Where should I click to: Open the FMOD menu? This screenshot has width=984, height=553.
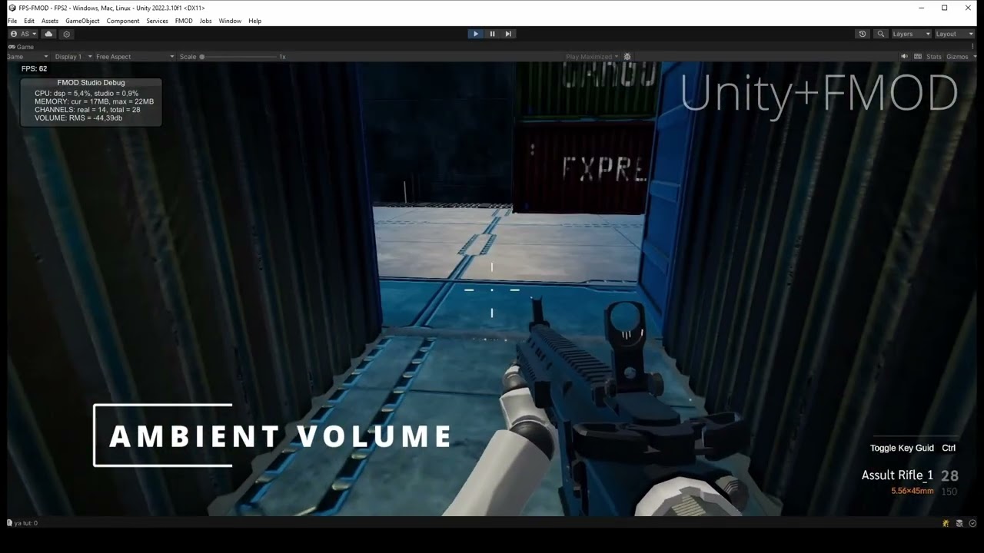pos(184,21)
